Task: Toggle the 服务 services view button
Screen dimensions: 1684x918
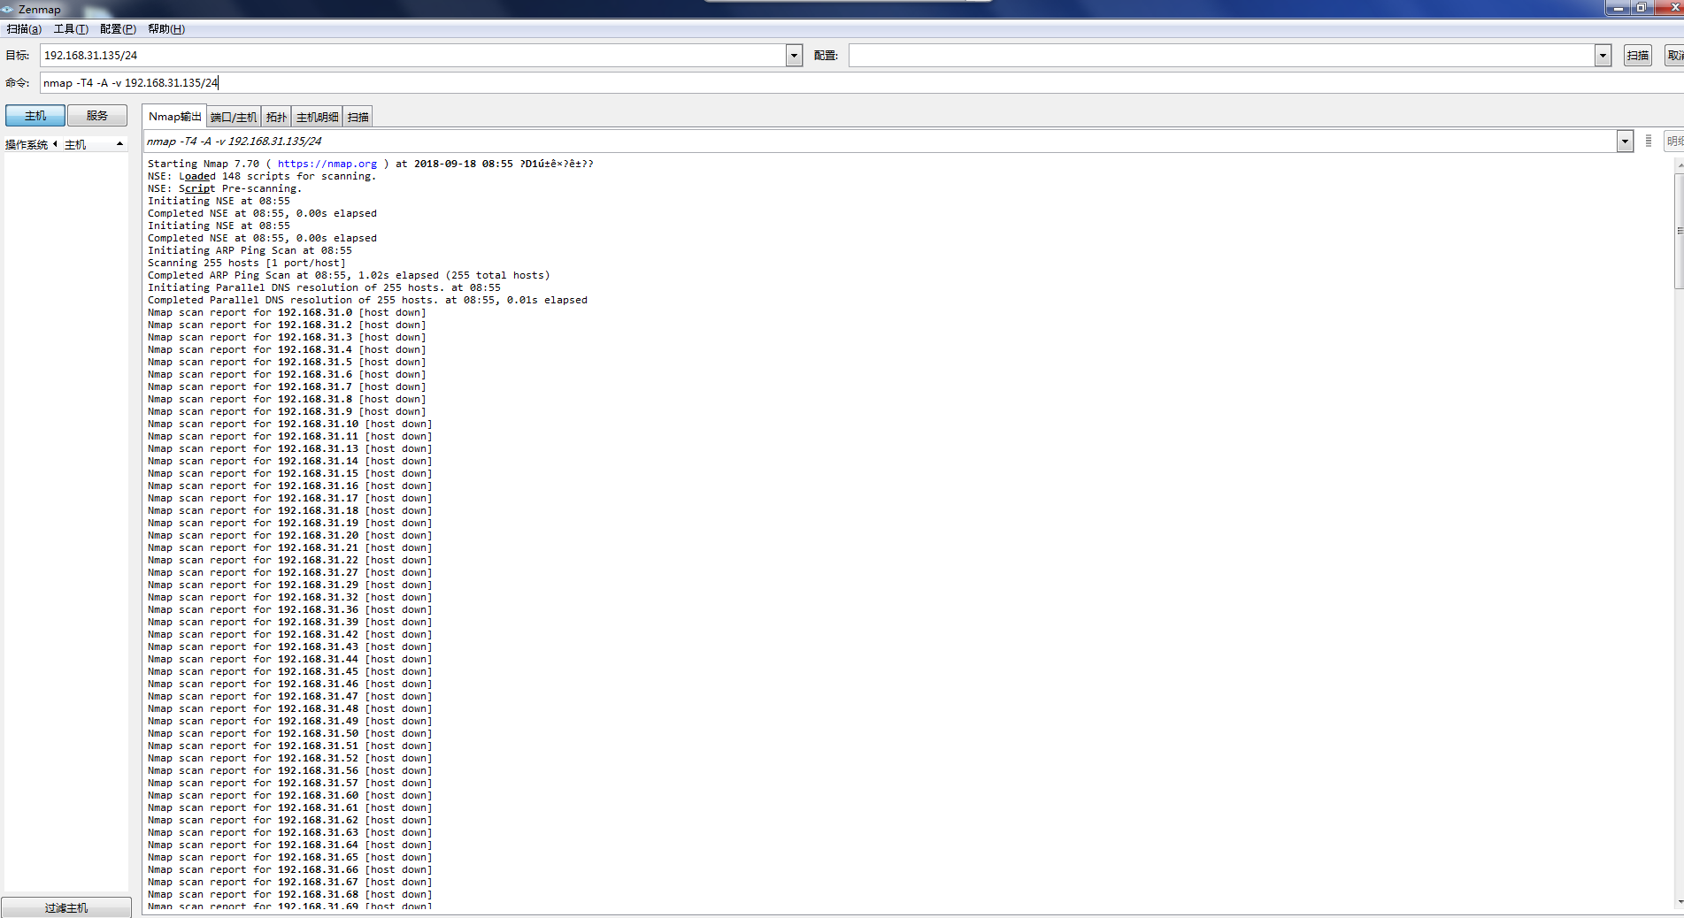Action: point(97,116)
